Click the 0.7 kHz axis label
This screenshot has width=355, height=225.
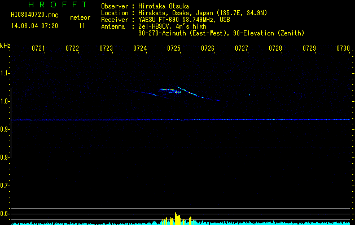(5, 186)
